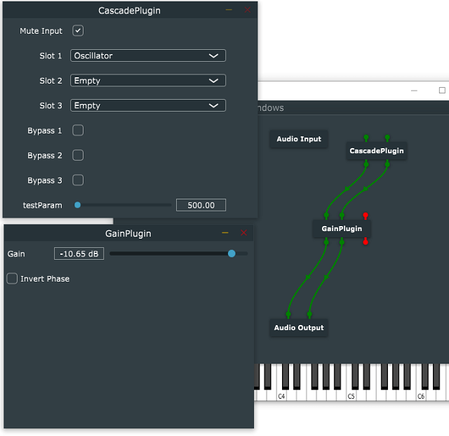
Task: Edit the testParam 500.00 value field
Action: (201, 205)
